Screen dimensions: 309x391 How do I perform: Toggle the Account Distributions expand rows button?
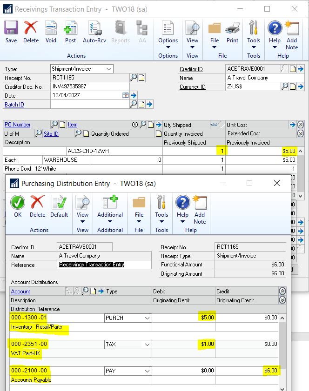pos(282,300)
